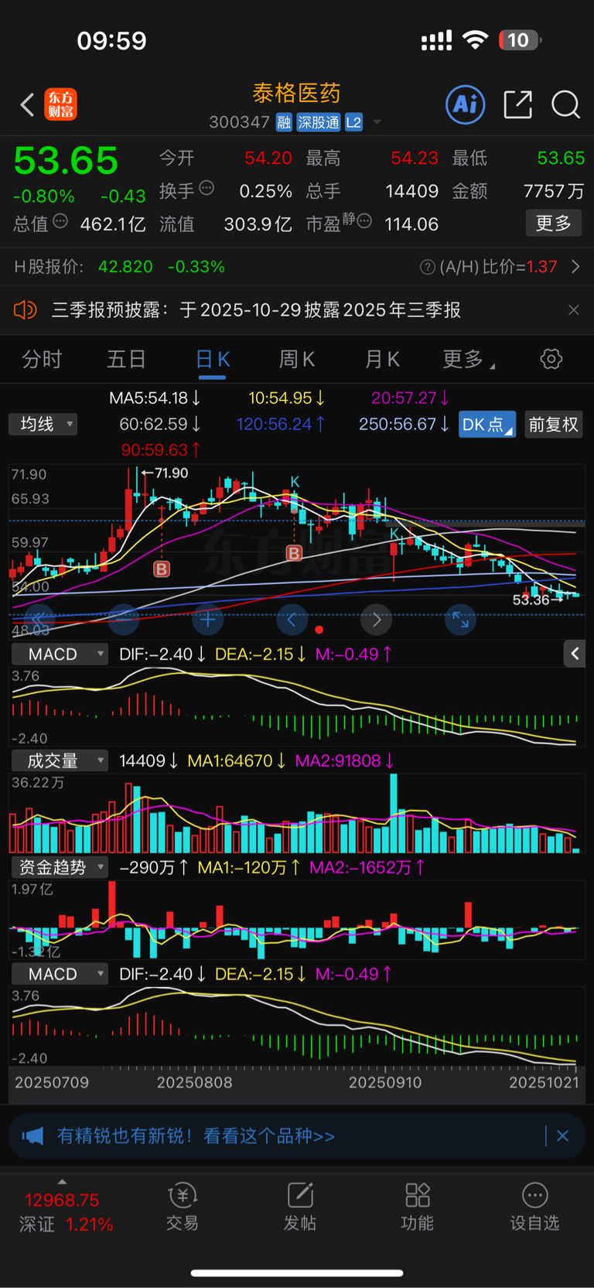Tap the promo megaphone icon
594x1288 pixels.
[x=33, y=1136]
